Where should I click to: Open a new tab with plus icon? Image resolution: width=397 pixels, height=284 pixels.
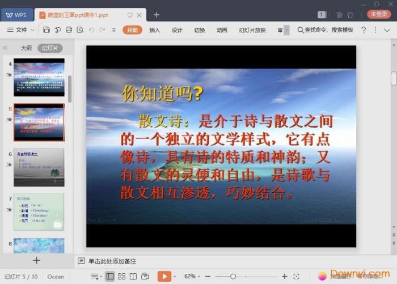point(157,15)
